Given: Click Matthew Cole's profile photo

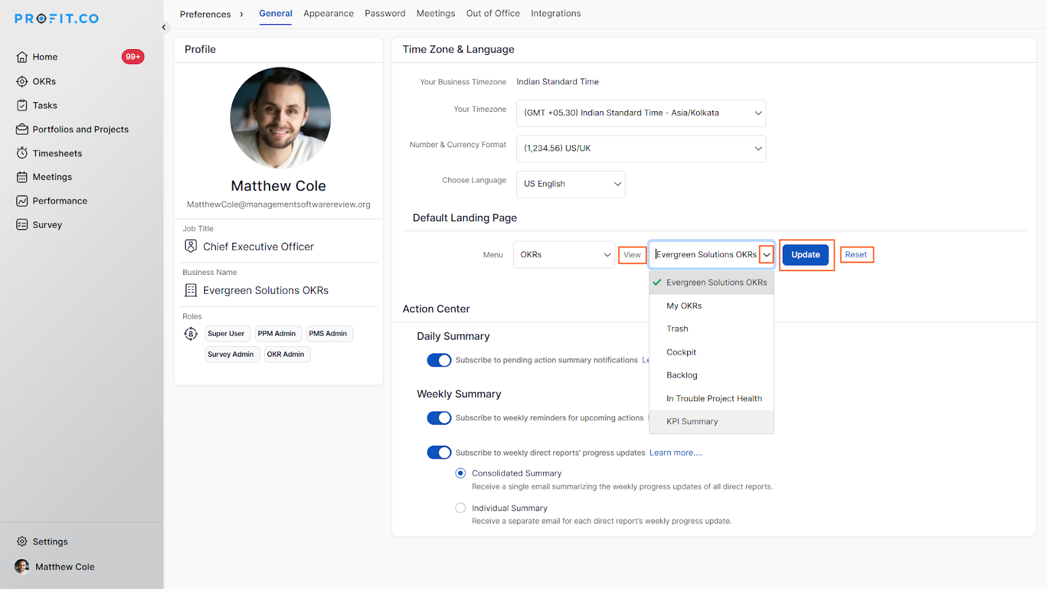Looking at the screenshot, I should tap(280, 118).
